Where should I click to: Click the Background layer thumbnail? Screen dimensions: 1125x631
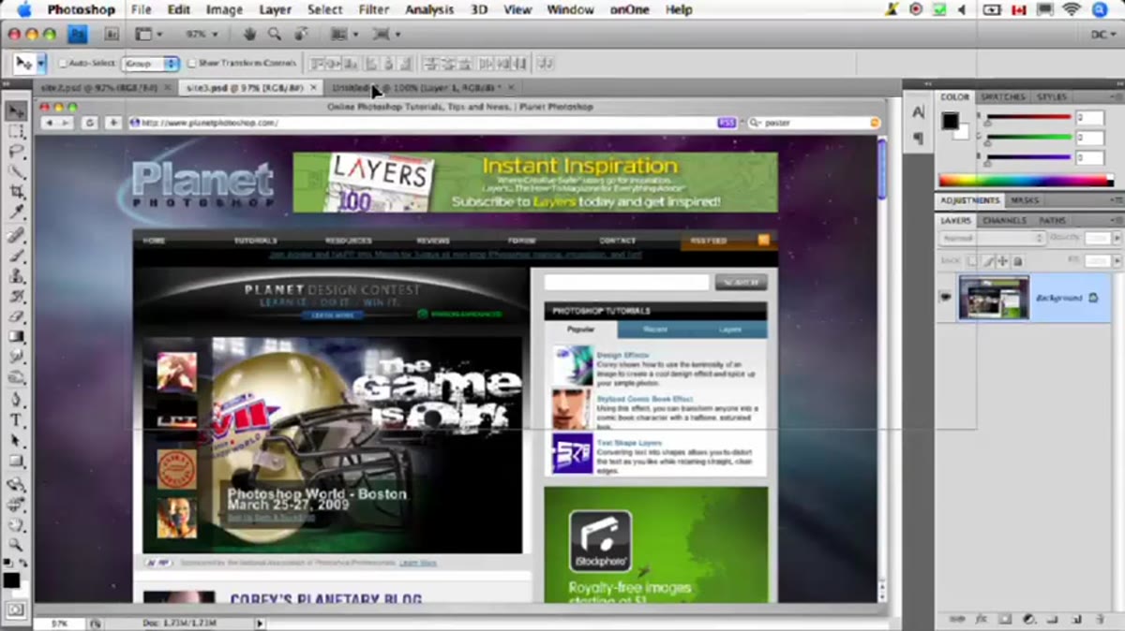[994, 298]
